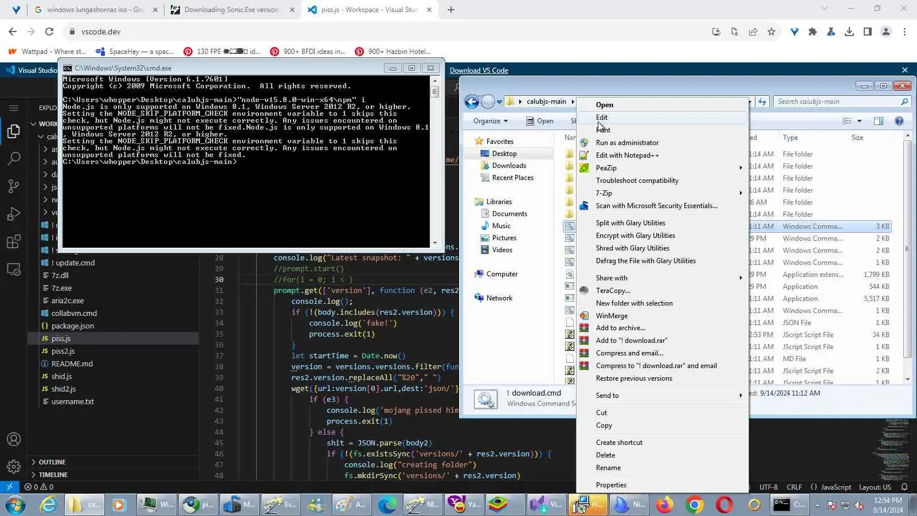Image resolution: width=917 pixels, height=516 pixels.
Task: Click the Download VS Code link
Action: [x=479, y=71]
